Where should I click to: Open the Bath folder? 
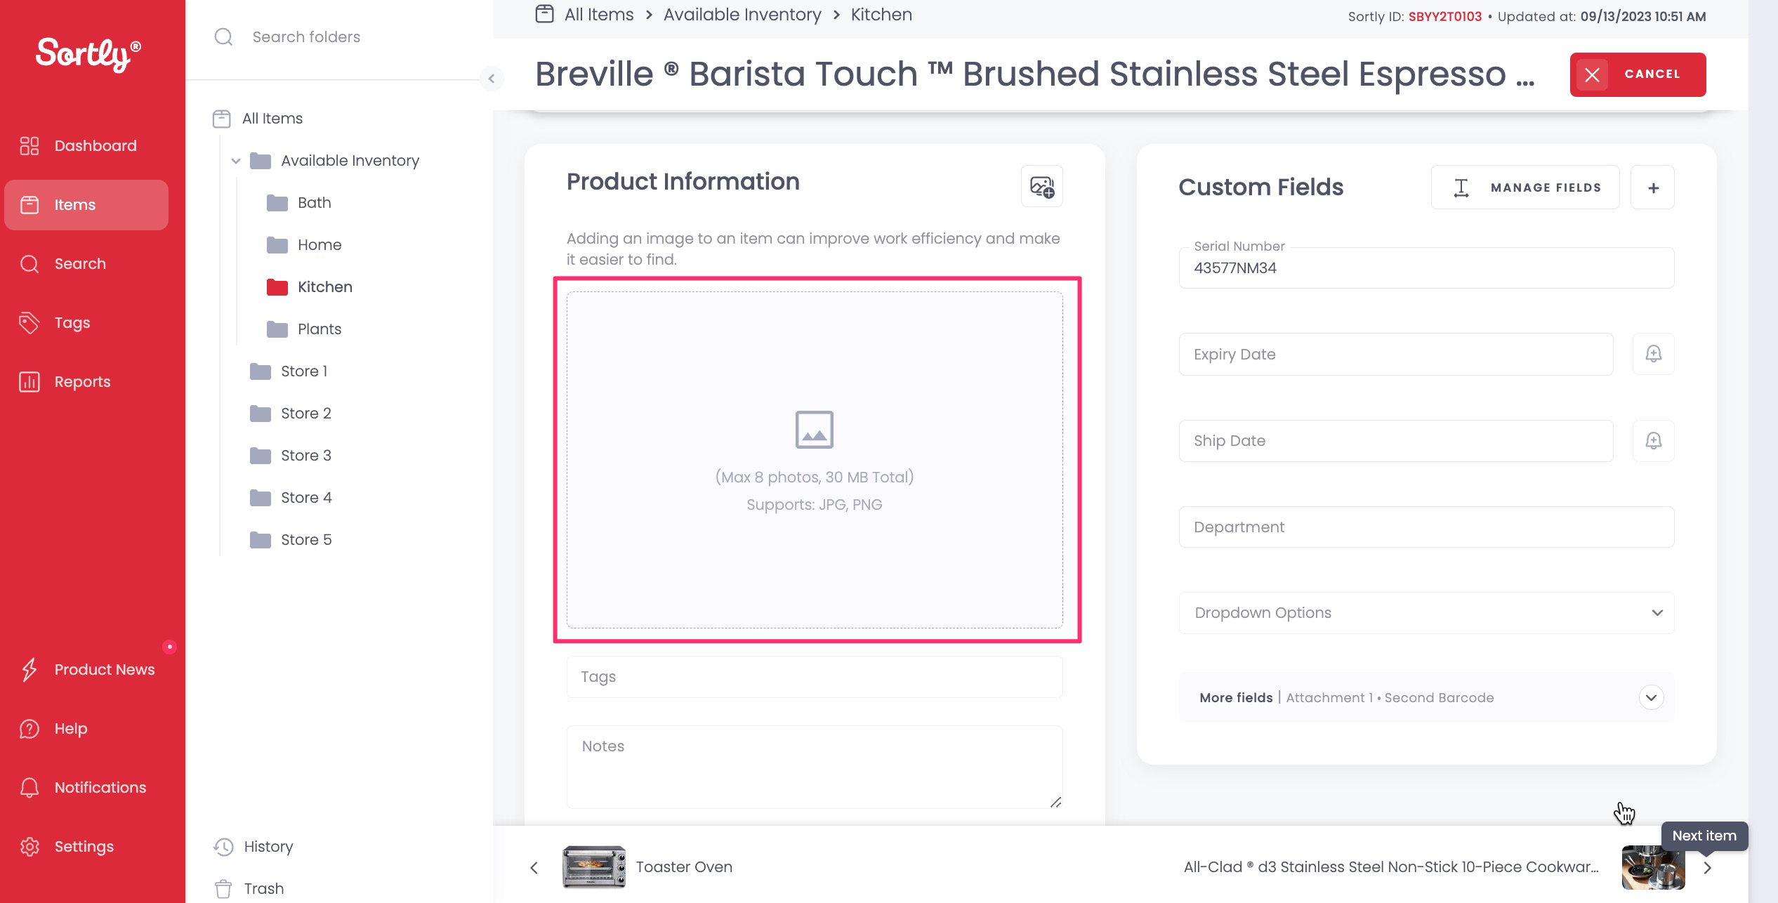tap(314, 202)
